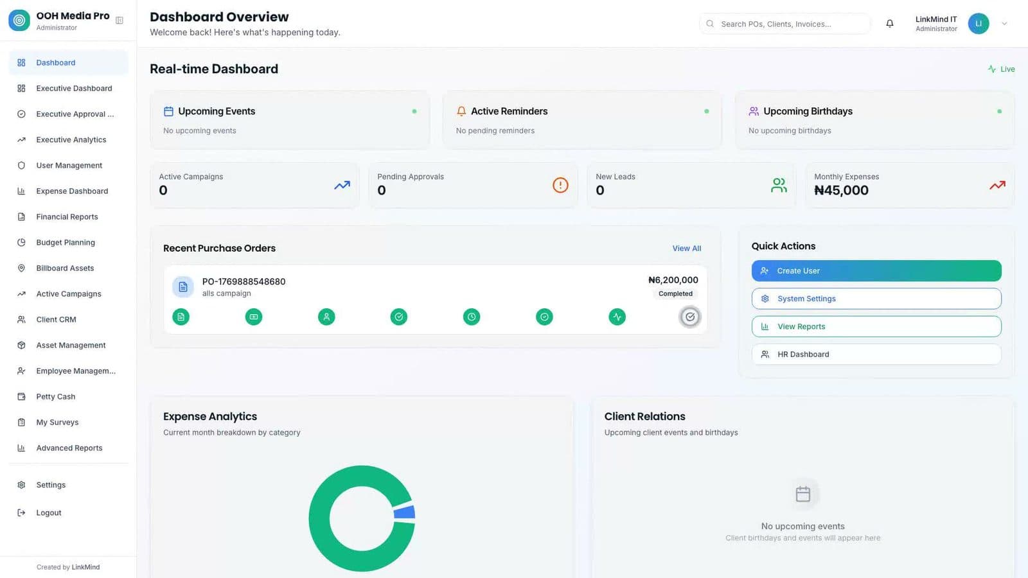Image resolution: width=1028 pixels, height=578 pixels.
Task: Click Create User quick action button
Action: [876, 270]
